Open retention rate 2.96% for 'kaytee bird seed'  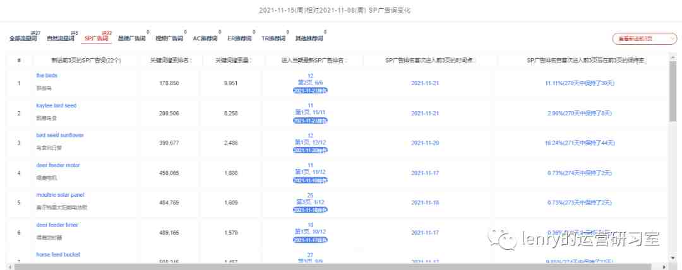pos(580,113)
